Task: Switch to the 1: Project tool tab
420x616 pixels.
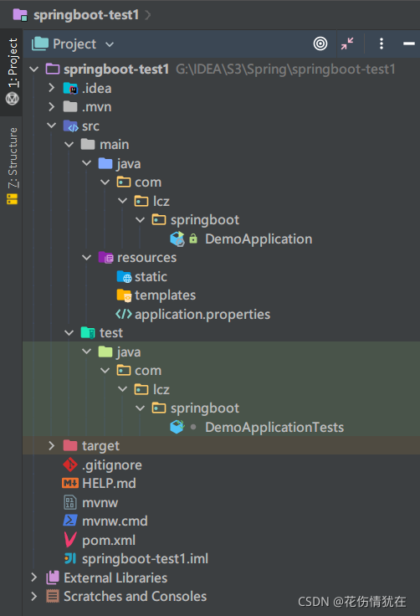Action: click(13, 72)
